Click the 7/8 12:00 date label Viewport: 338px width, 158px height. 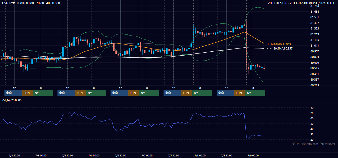226,155
